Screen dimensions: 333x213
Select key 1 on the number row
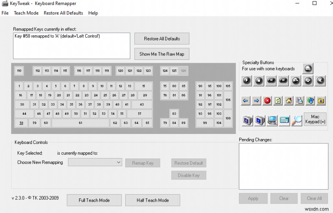pyautogui.click(x=19, y=86)
